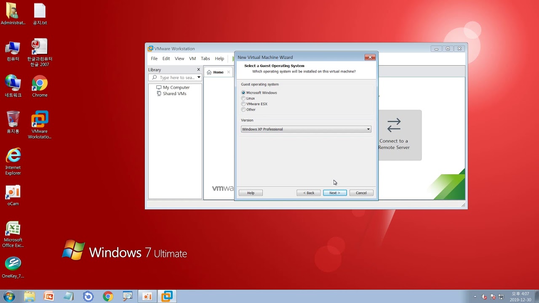Select the Microsoft Office Excel desktop shortcut
The image size is (539, 303).
click(13, 235)
